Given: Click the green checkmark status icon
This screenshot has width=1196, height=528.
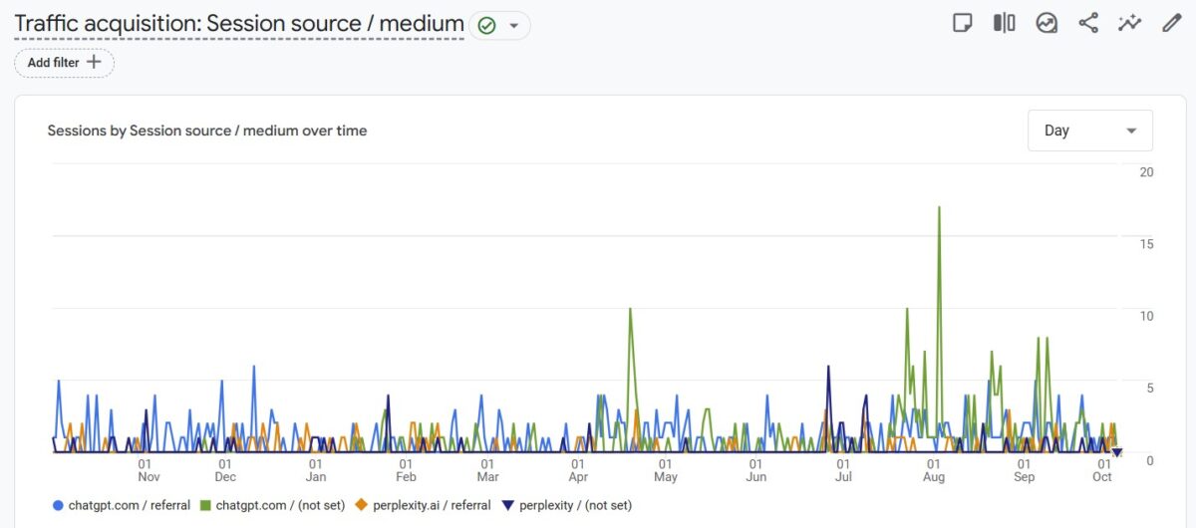Looking at the screenshot, I should point(486,26).
